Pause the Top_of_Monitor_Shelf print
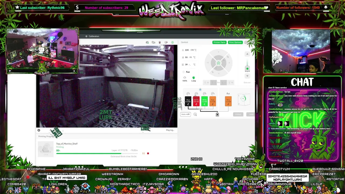The height and width of the screenshot is (194, 345). [x=143, y=153]
